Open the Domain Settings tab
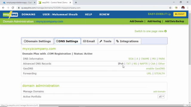Screen dimensions: 191x107 pos(37,41)
